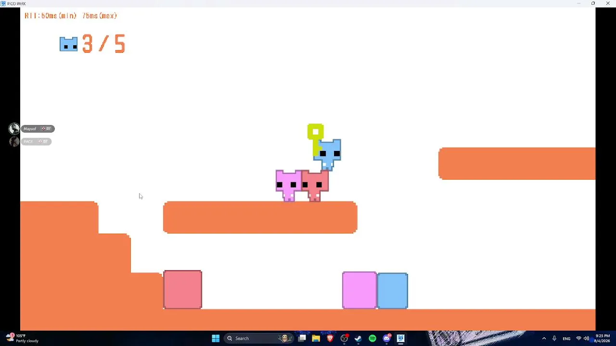Click the taskbar Search box
Screen dimensions: 616x346
259,338
